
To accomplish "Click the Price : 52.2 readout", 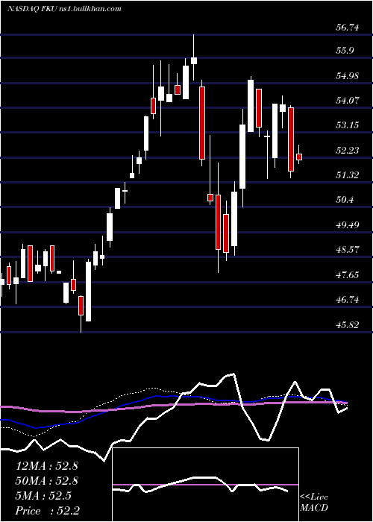I will (x=47, y=511).
